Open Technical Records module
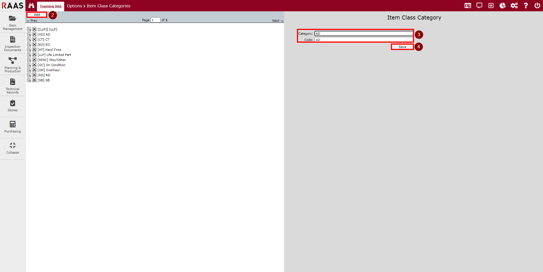The height and width of the screenshot is (272, 543). (x=12, y=86)
